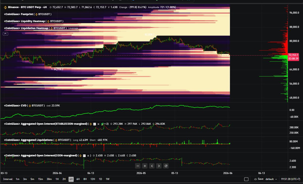Open Aggregated Open Interest STABLECOIN-margined label

pyautogui.click(x=46, y=124)
